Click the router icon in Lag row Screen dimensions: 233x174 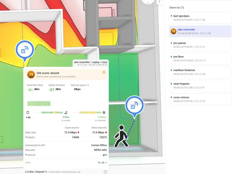pos(66,113)
